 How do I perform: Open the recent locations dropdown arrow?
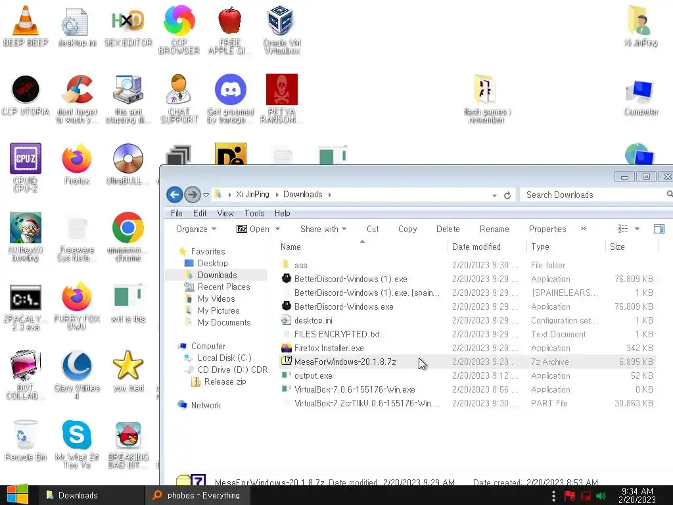206,195
